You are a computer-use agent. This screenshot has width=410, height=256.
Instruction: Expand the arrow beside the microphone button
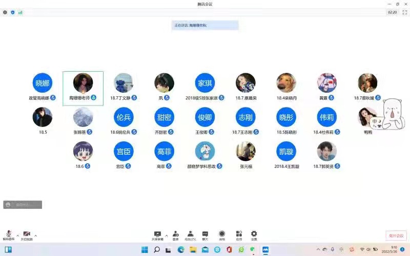coord(17,235)
